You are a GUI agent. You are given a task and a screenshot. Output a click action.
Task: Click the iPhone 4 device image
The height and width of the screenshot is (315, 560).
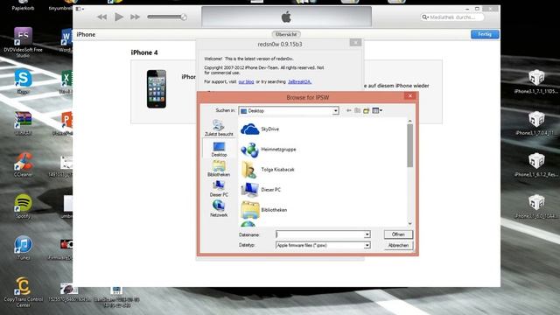pyautogui.click(x=157, y=89)
